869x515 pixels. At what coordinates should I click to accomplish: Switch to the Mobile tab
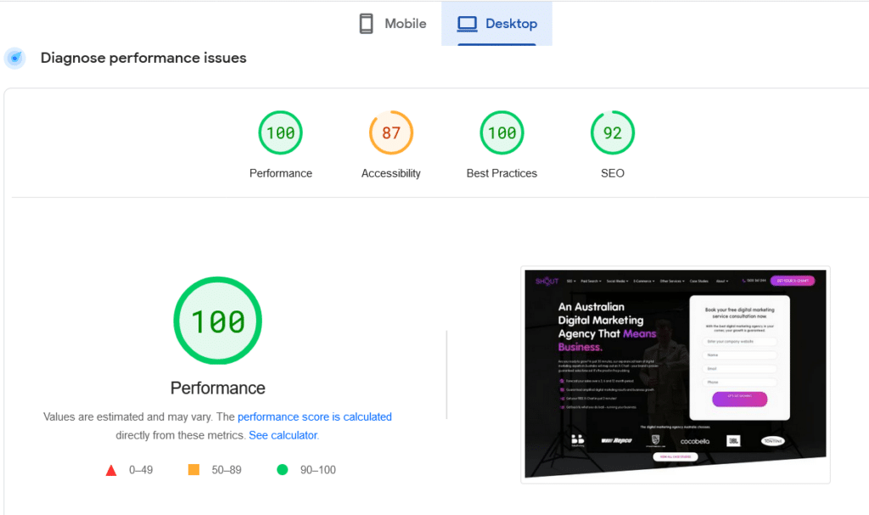click(x=393, y=23)
